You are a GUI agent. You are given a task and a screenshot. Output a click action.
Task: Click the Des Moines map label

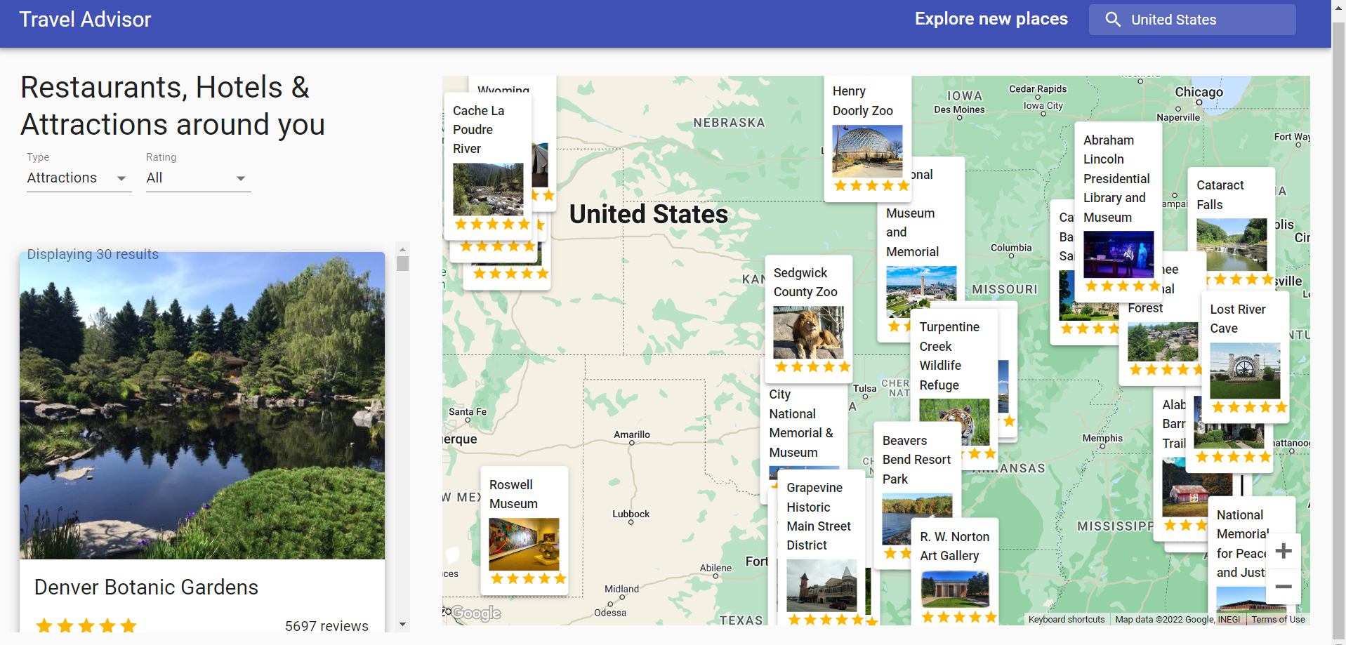click(x=959, y=109)
